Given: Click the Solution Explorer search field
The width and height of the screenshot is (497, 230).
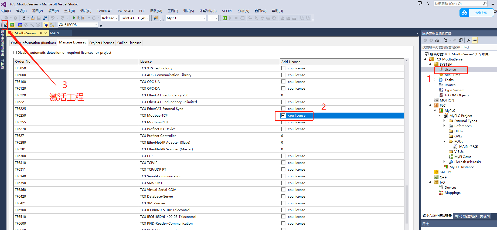Looking at the screenshot, I should 459,47.
